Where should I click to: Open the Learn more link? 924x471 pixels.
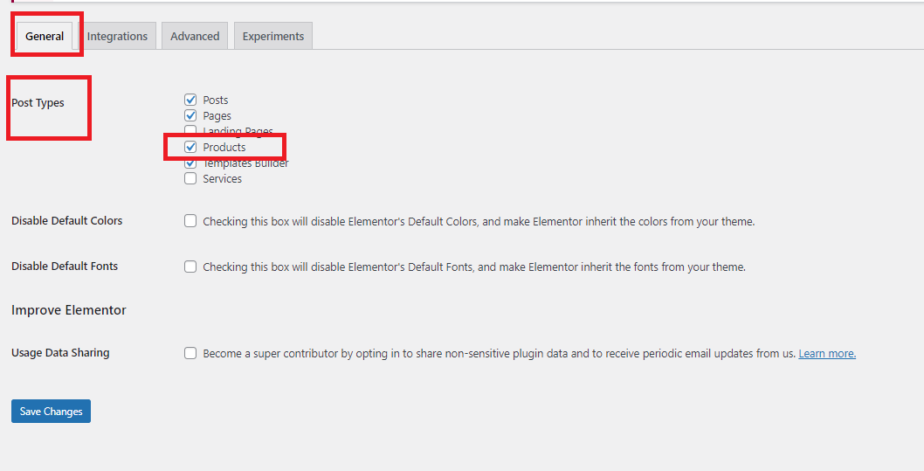pyautogui.click(x=827, y=354)
